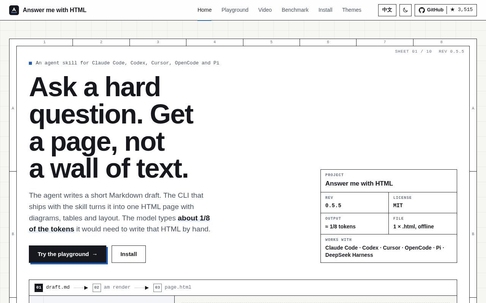Switch language with the 中文 button
Viewport: 486px width, 303px height.
(387, 10)
